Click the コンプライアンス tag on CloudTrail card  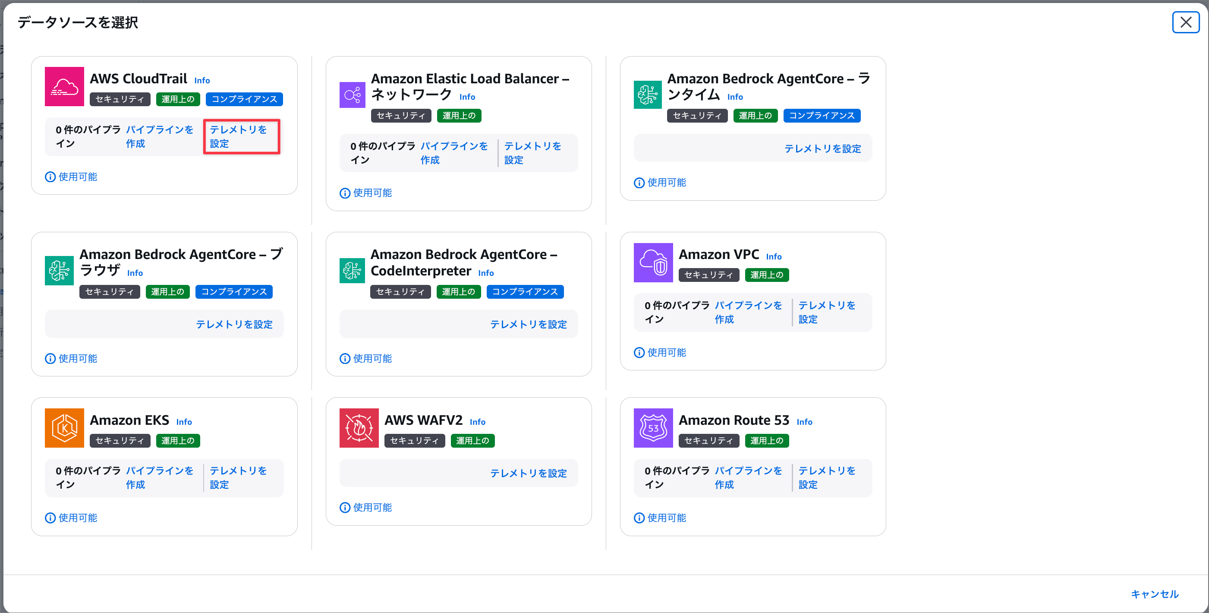244,99
